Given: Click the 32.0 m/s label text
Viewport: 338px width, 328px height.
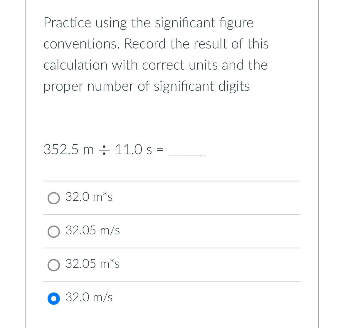Looking at the screenshot, I should (89, 297).
